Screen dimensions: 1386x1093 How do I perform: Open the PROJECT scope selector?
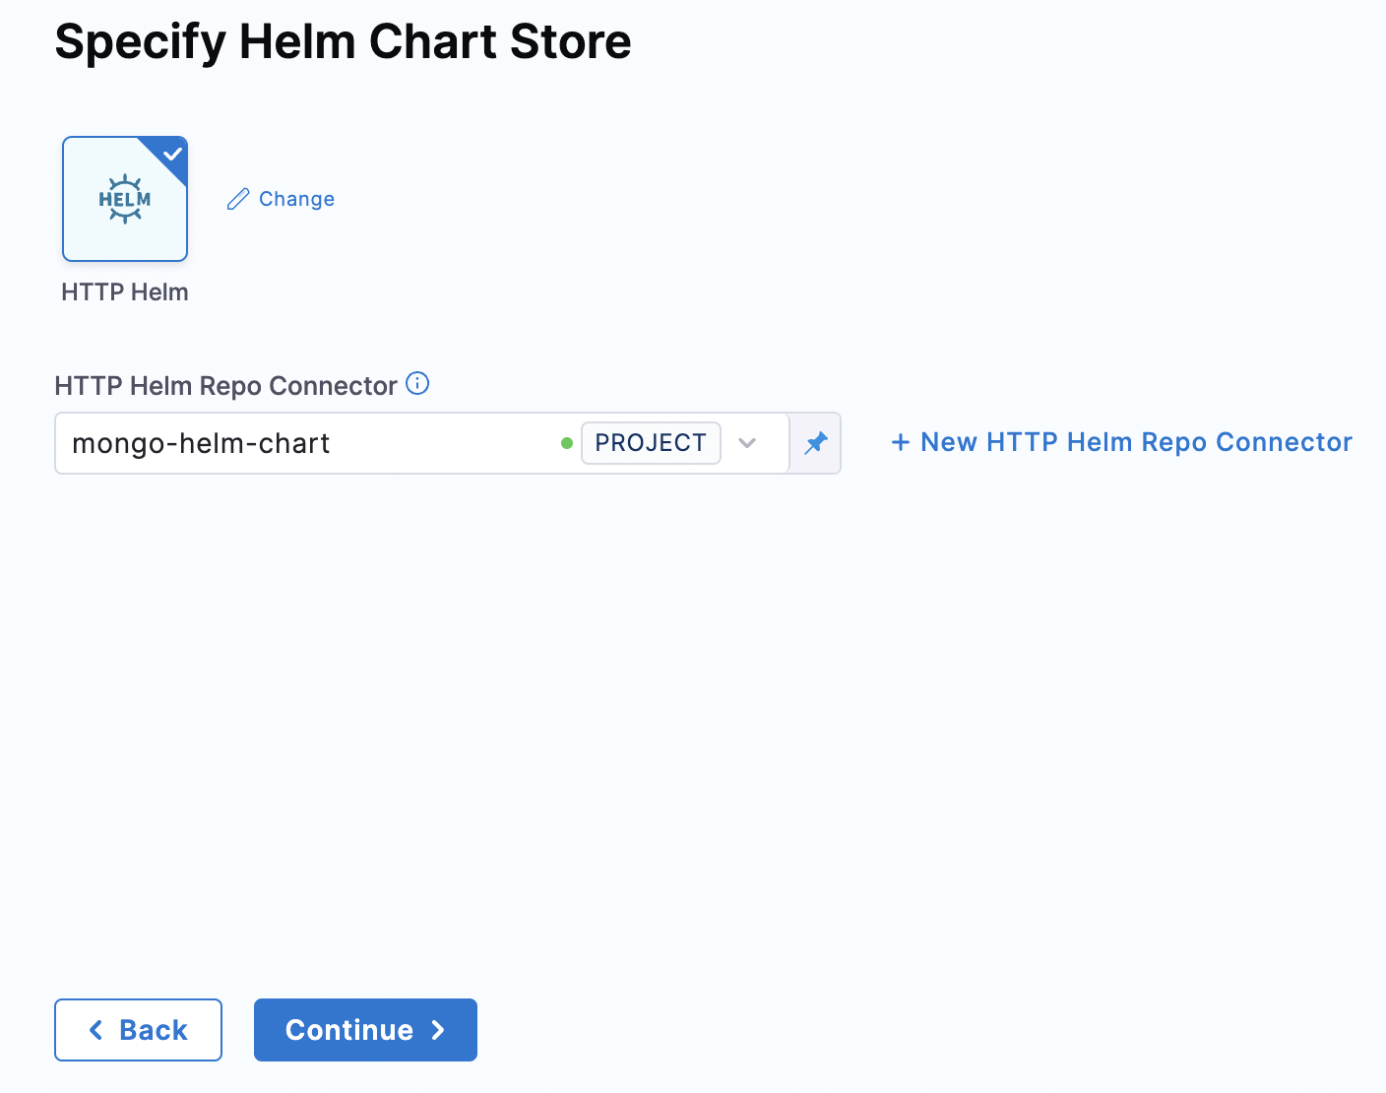click(651, 443)
